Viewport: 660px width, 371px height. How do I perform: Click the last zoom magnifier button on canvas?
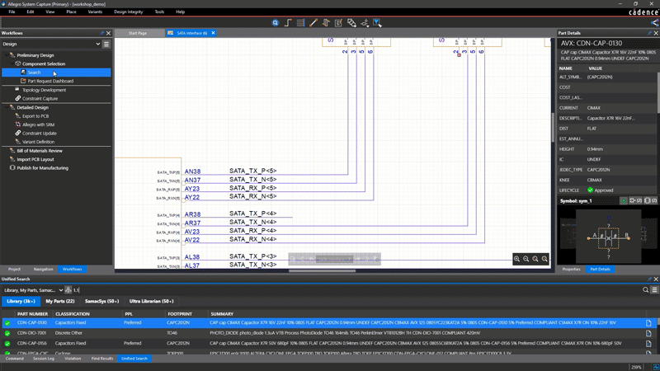pyautogui.click(x=544, y=259)
